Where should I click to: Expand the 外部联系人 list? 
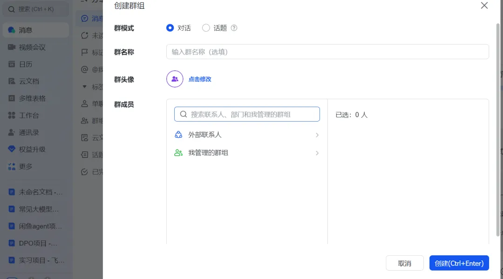coord(247,135)
